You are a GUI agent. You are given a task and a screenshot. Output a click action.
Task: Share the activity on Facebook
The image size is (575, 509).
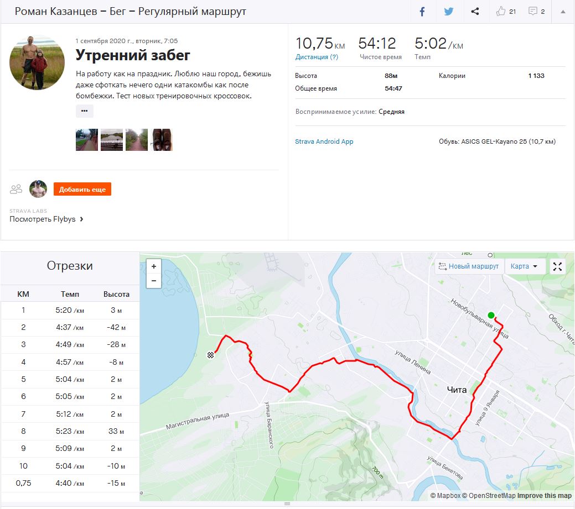tap(422, 12)
